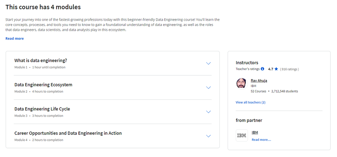Open Rav Ahuja instructor profile link
This screenshot has width=337, height=157.
(259, 81)
